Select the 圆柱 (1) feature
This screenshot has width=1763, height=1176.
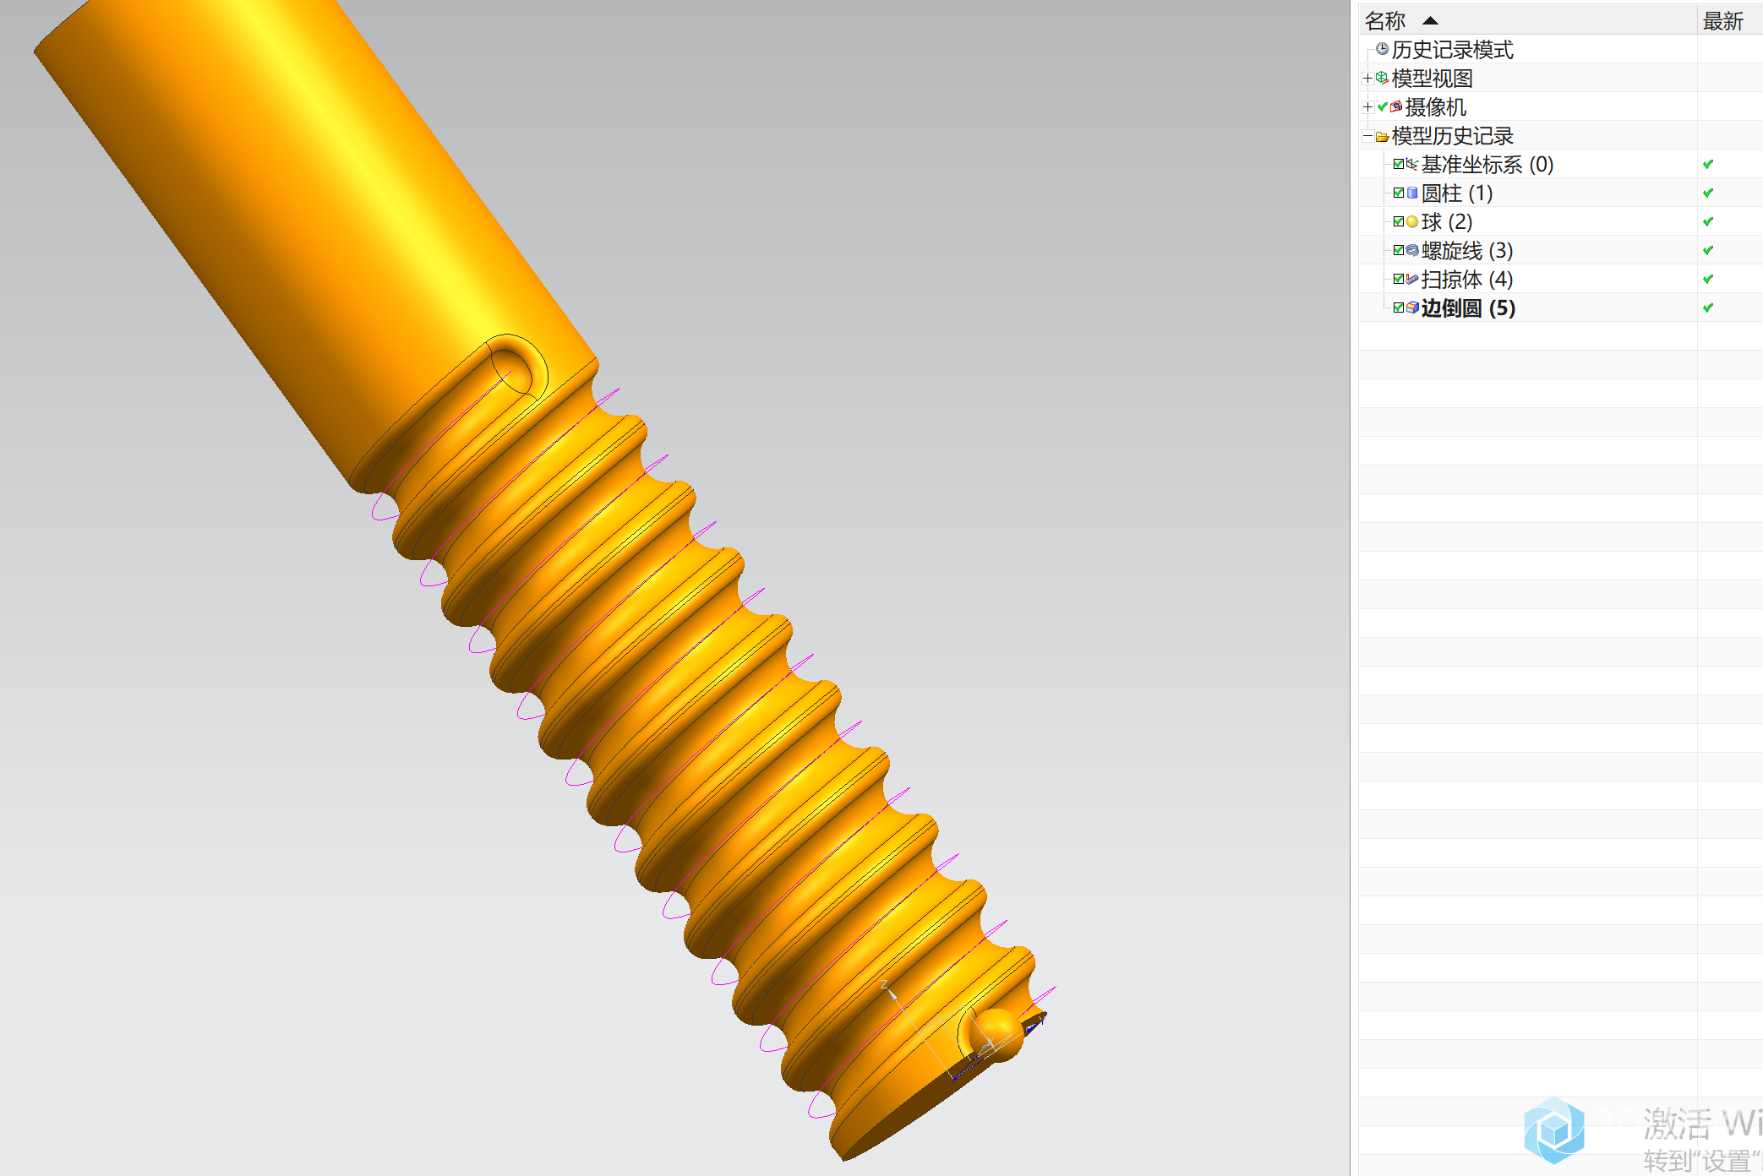1457,193
